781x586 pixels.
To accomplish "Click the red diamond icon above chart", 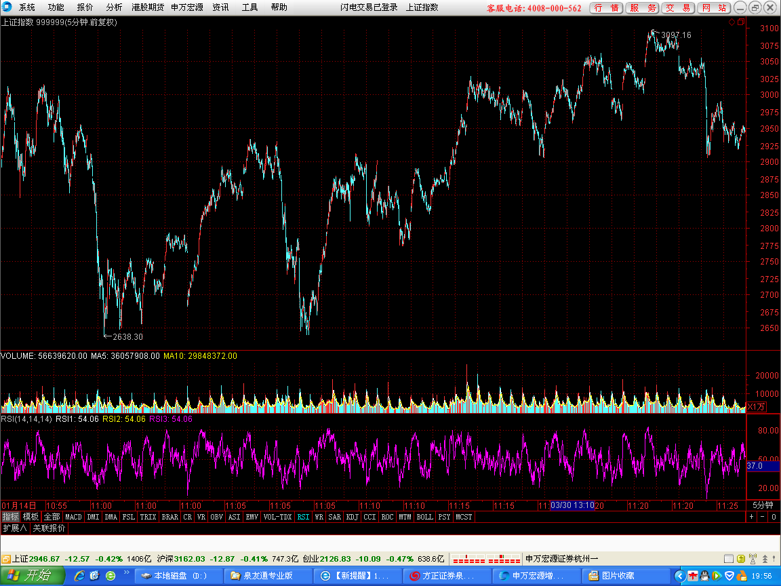I will (732, 22).
